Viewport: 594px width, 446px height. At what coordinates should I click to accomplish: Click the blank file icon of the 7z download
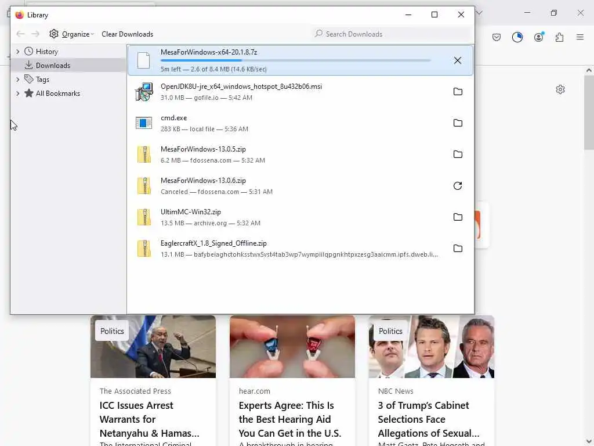coord(144,60)
